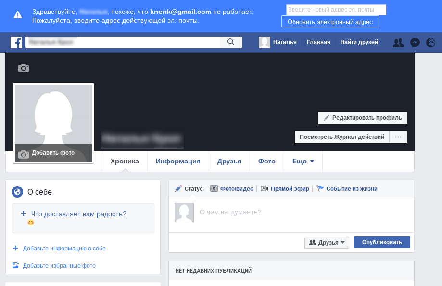442x286 pixels.
Task: Click Добавьте информацию о себе link
Action: click(x=64, y=249)
